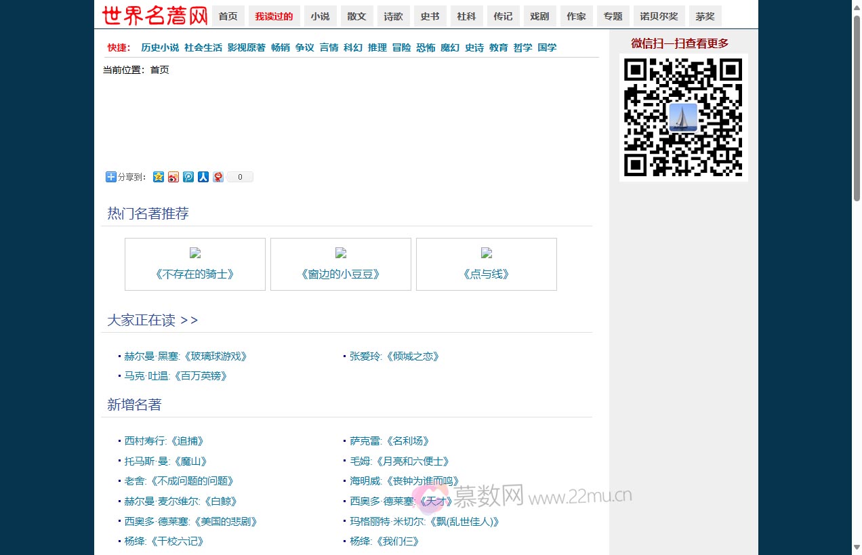This screenshot has width=862, height=555.
Task: Click the share counter showing 0
Action: click(239, 177)
